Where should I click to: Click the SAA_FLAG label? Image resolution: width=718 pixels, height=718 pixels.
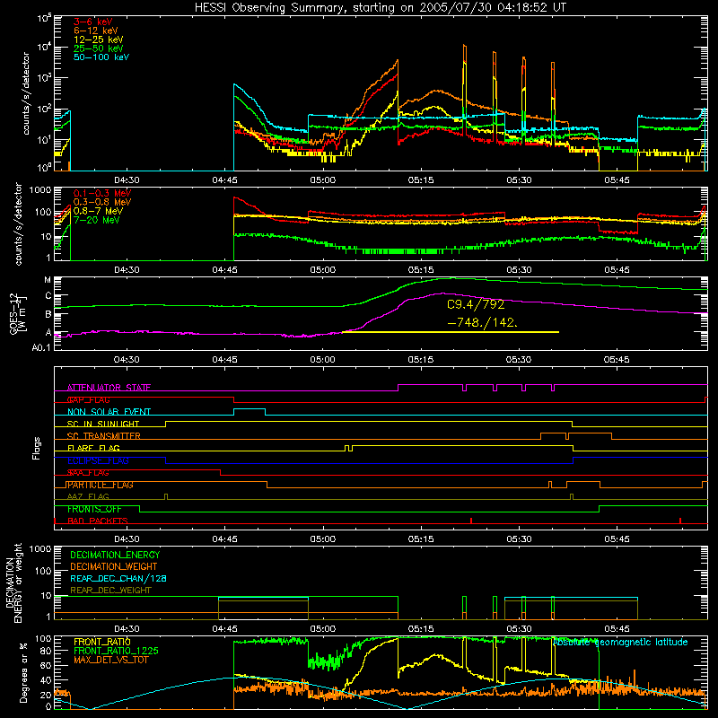click(x=88, y=473)
